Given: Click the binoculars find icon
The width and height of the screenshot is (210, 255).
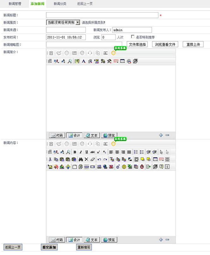Looking at the screenshot, I should 81,159.
